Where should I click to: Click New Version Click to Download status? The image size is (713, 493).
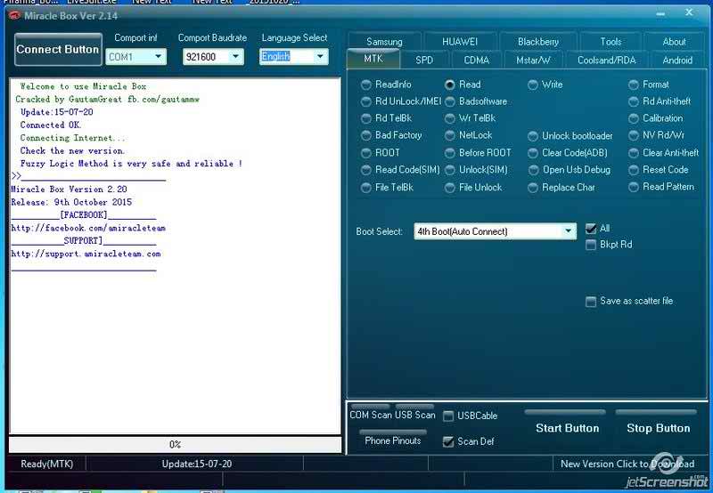(x=627, y=464)
